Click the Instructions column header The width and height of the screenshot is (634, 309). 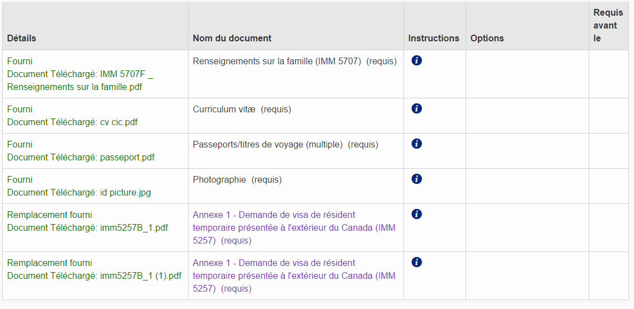(x=434, y=39)
